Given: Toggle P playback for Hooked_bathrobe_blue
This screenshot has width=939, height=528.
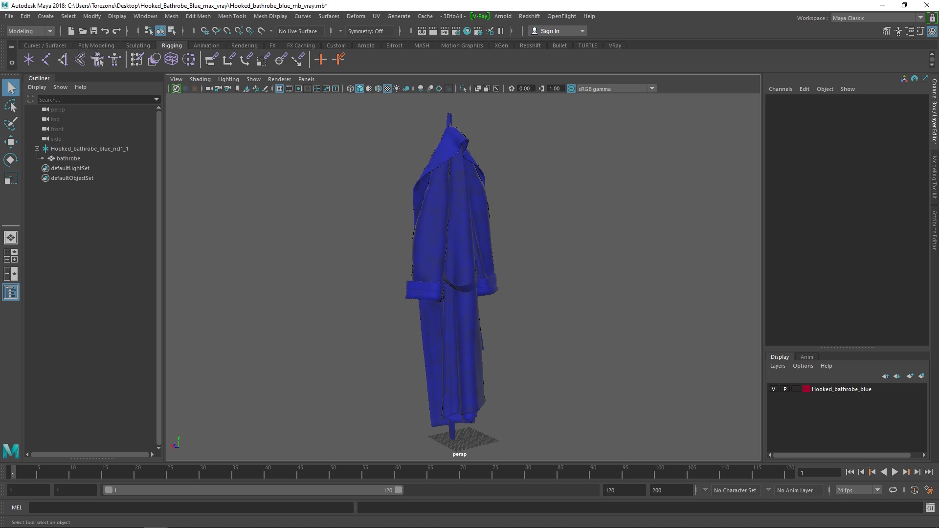Looking at the screenshot, I should (785, 389).
